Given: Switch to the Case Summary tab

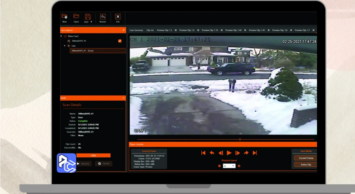Looking at the screenshot, I should 136,30.
